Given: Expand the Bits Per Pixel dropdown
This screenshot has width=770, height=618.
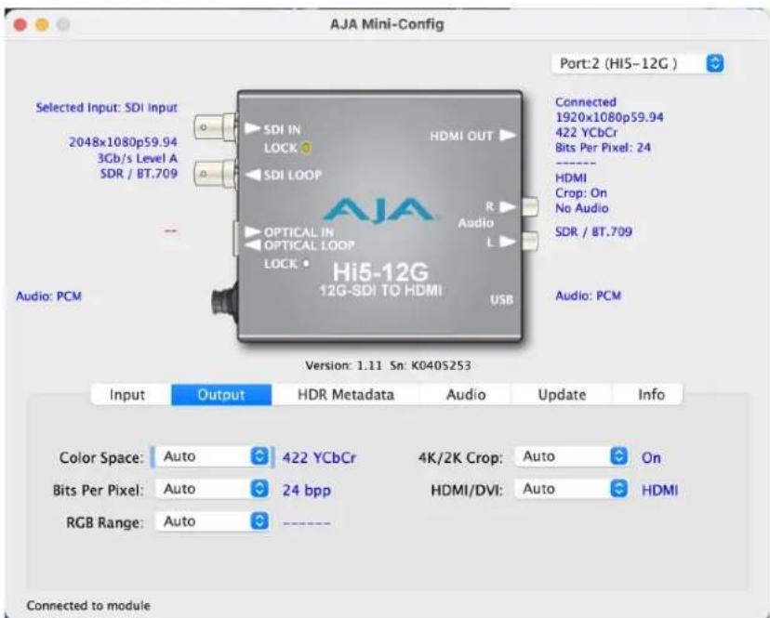Looking at the screenshot, I should 212,489.
